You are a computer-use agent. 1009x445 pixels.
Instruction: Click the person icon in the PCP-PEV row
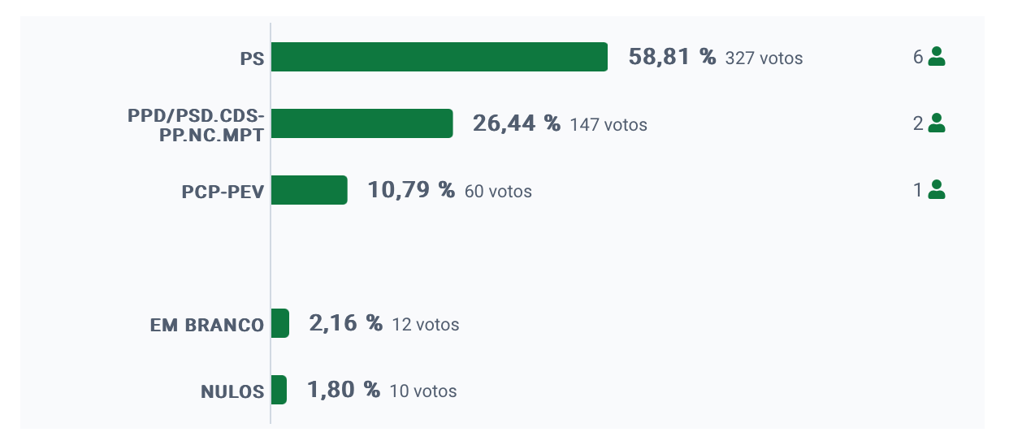[x=937, y=190]
